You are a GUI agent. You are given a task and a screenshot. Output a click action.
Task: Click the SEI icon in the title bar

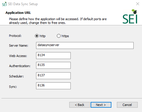(4, 4)
